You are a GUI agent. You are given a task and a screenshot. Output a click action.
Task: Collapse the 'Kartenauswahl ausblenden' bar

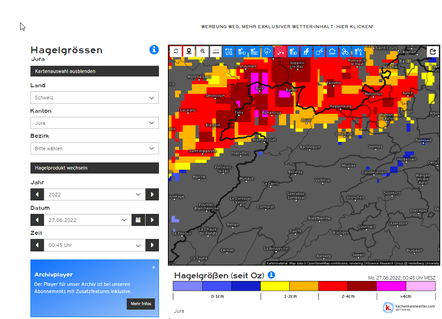pos(94,71)
